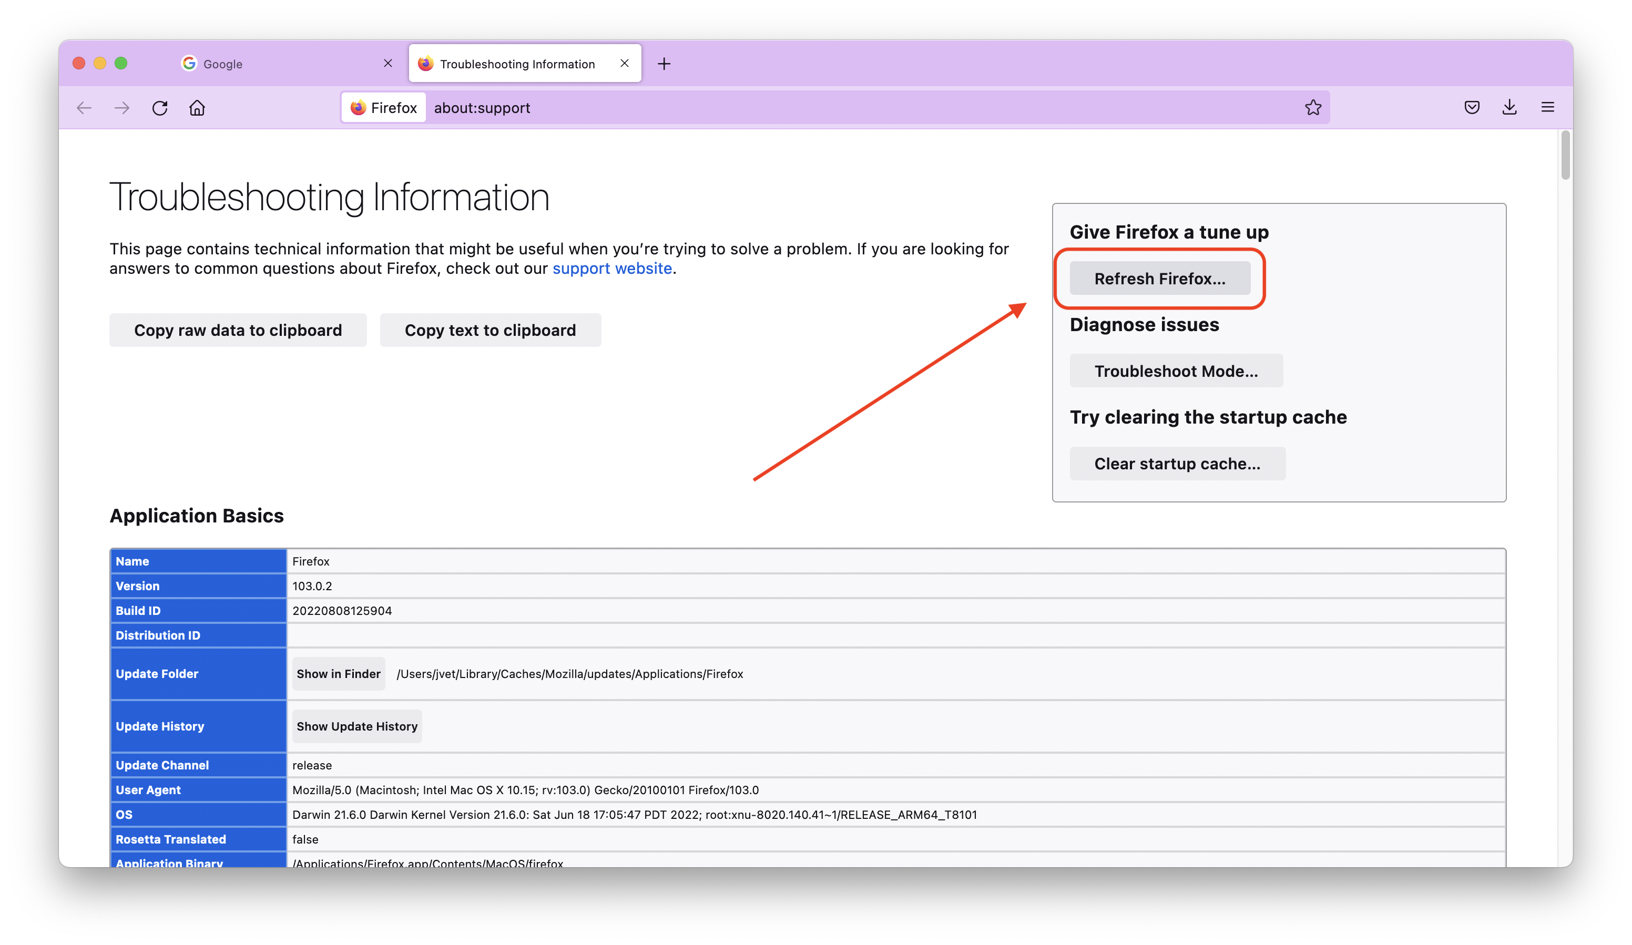Click Copy text to clipboard

click(490, 330)
